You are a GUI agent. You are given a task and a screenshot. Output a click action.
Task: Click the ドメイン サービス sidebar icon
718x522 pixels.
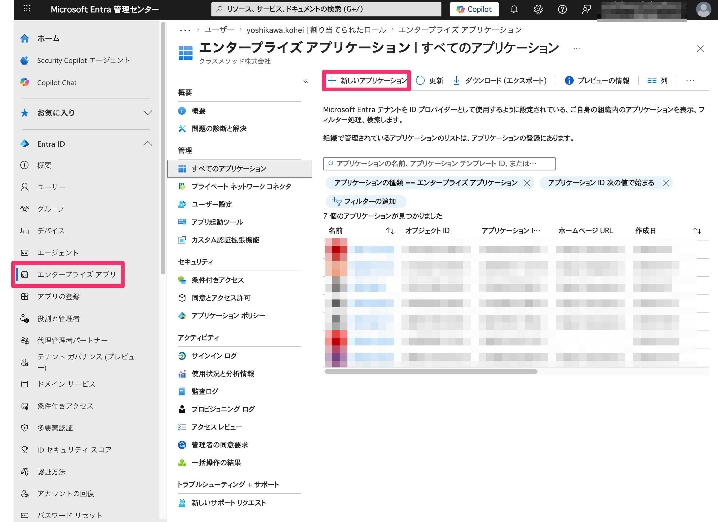pyautogui.click(x=25, y=384)
